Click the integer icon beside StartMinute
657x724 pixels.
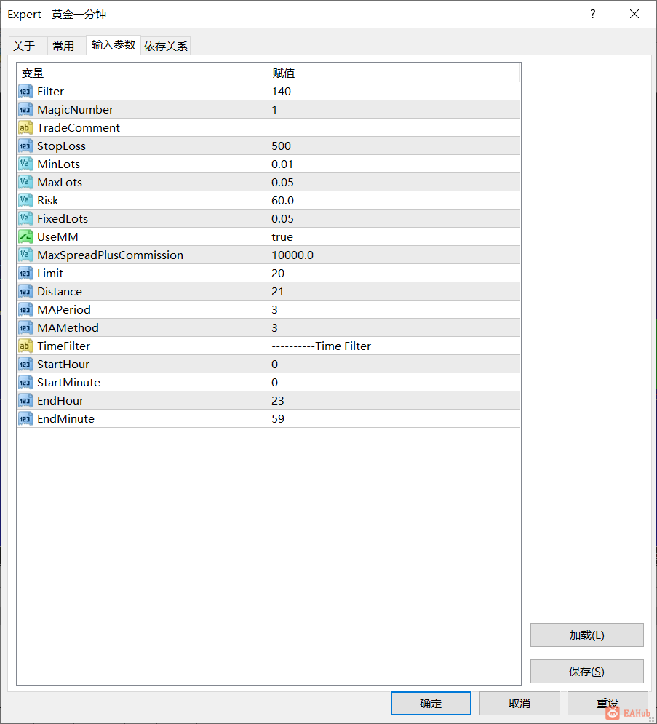[25, 382]
